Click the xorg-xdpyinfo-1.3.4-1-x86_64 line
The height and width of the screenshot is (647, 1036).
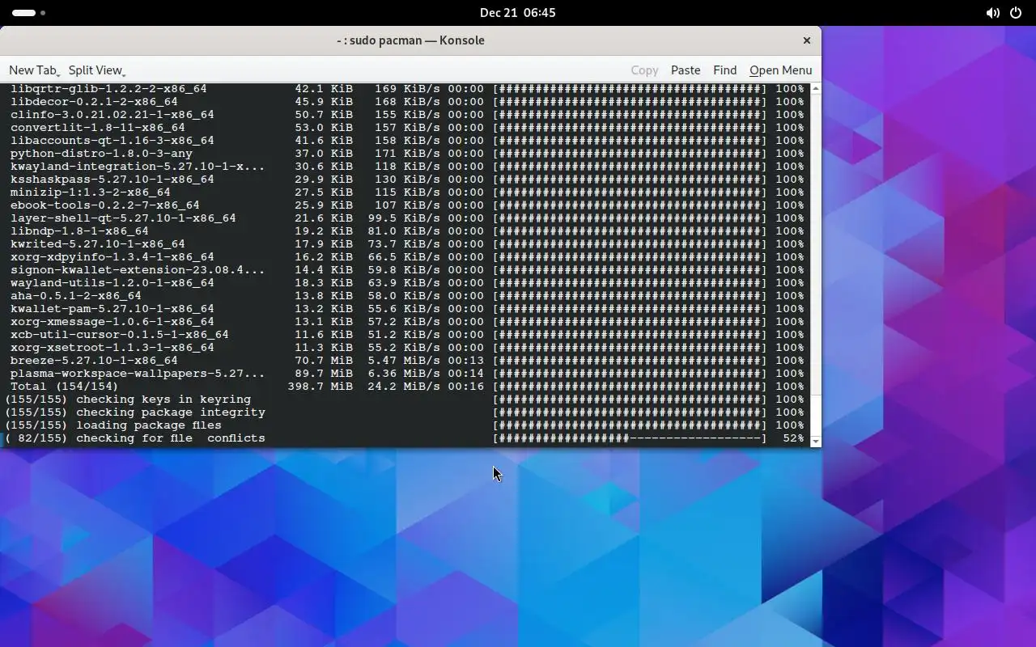coord(407,257)
